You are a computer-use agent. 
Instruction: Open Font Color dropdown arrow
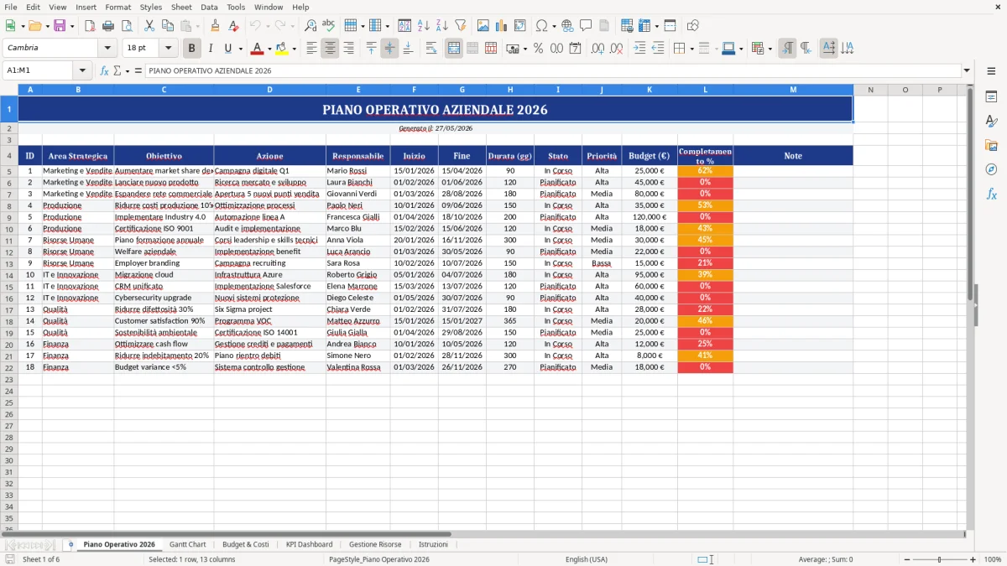click(x=269, y=49)
